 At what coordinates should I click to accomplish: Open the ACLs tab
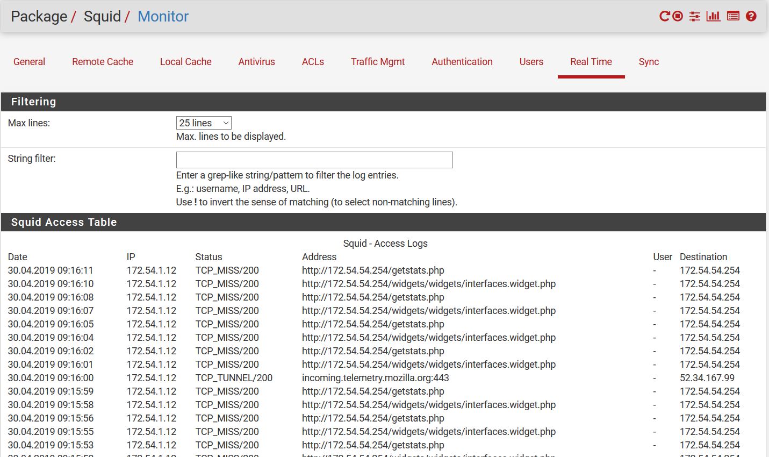pyautogui.click(x=313, y=62)
